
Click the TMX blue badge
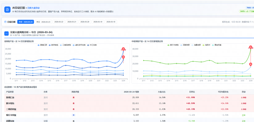250,8
